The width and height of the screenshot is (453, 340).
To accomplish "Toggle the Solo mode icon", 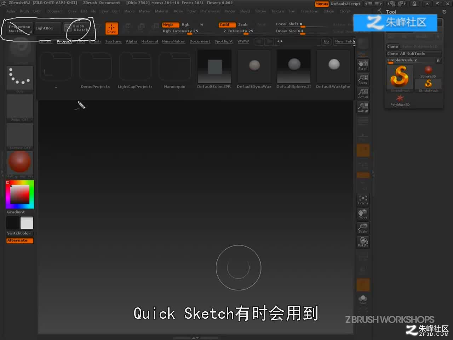I will click(x=363, y=300).
